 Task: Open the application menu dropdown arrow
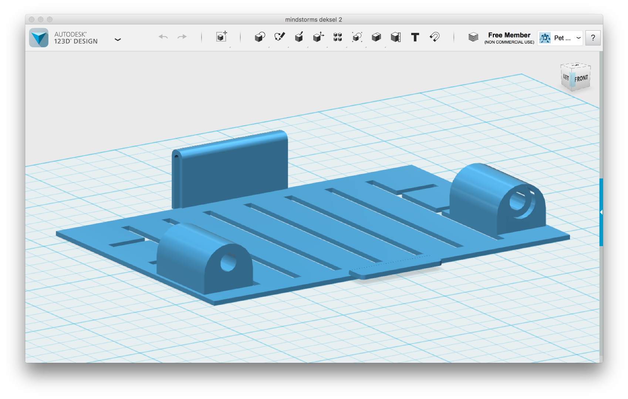coord(118,39)
